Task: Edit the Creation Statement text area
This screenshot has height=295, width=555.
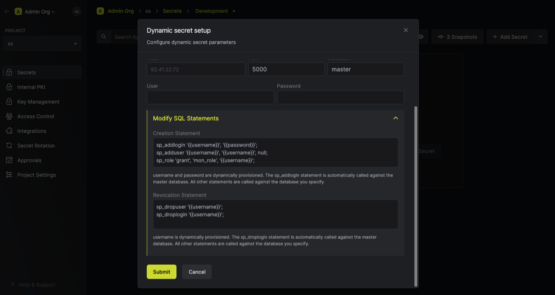Action: 275,153
